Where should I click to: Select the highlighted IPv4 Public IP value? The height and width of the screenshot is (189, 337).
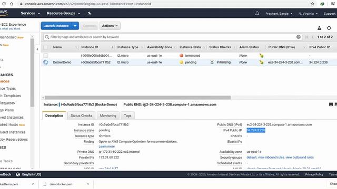point(256,130)
